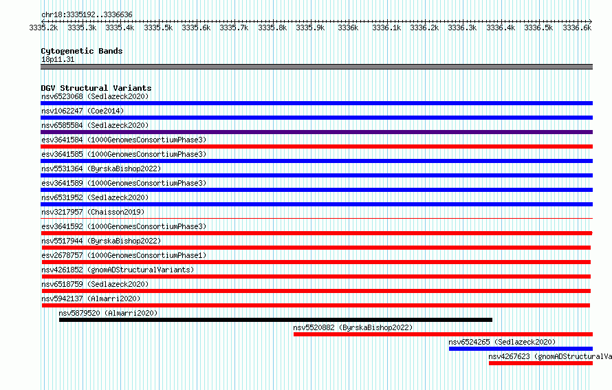Open the nsv6585584 (Sedlazeck2020) label
Image resolution: width=612 pixels, height=390 pixels.
(95, 125)
